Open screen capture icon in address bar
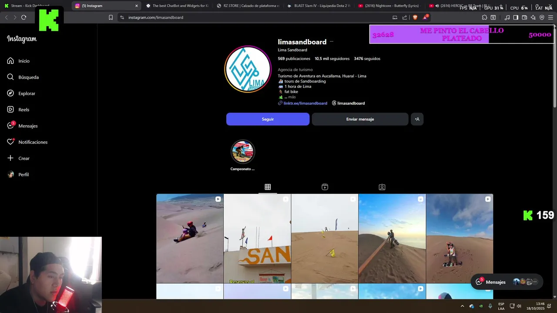 click(x=395, y=17)
